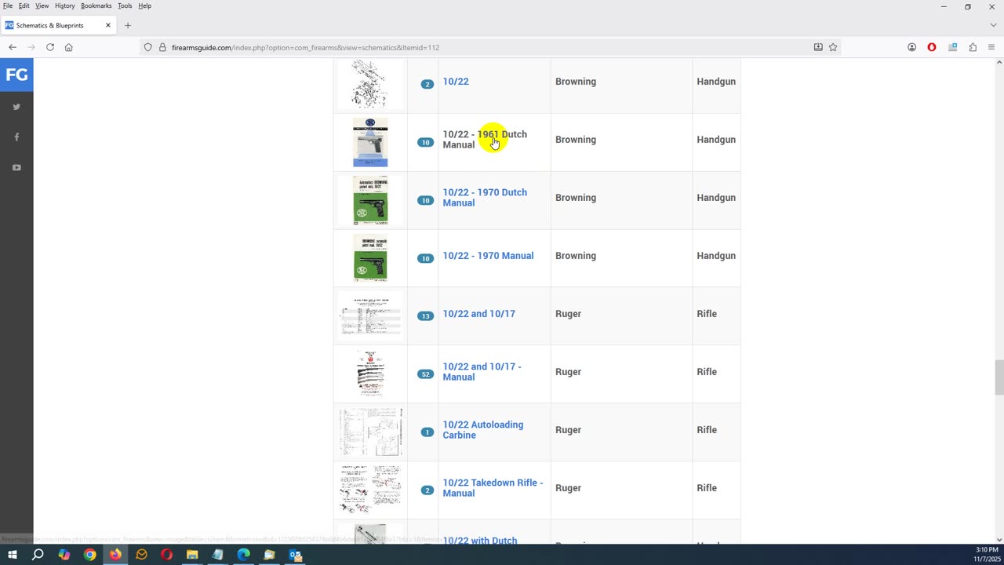The height and width of the screenshot is (565, 1004).
Task: Click the 1970 Dutch Manual green cover thumbnail
Action: (x=370, y=200)
